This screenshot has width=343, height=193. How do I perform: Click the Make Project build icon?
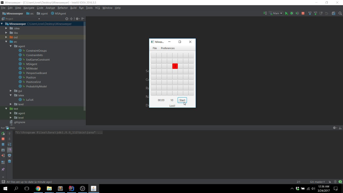pyautogui.click(x=265, y=13)
